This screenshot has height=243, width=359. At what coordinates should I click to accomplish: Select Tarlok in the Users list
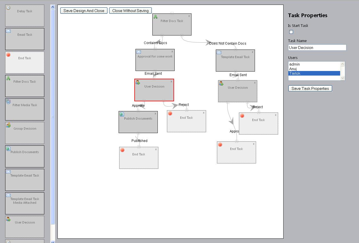click(314, 73)
